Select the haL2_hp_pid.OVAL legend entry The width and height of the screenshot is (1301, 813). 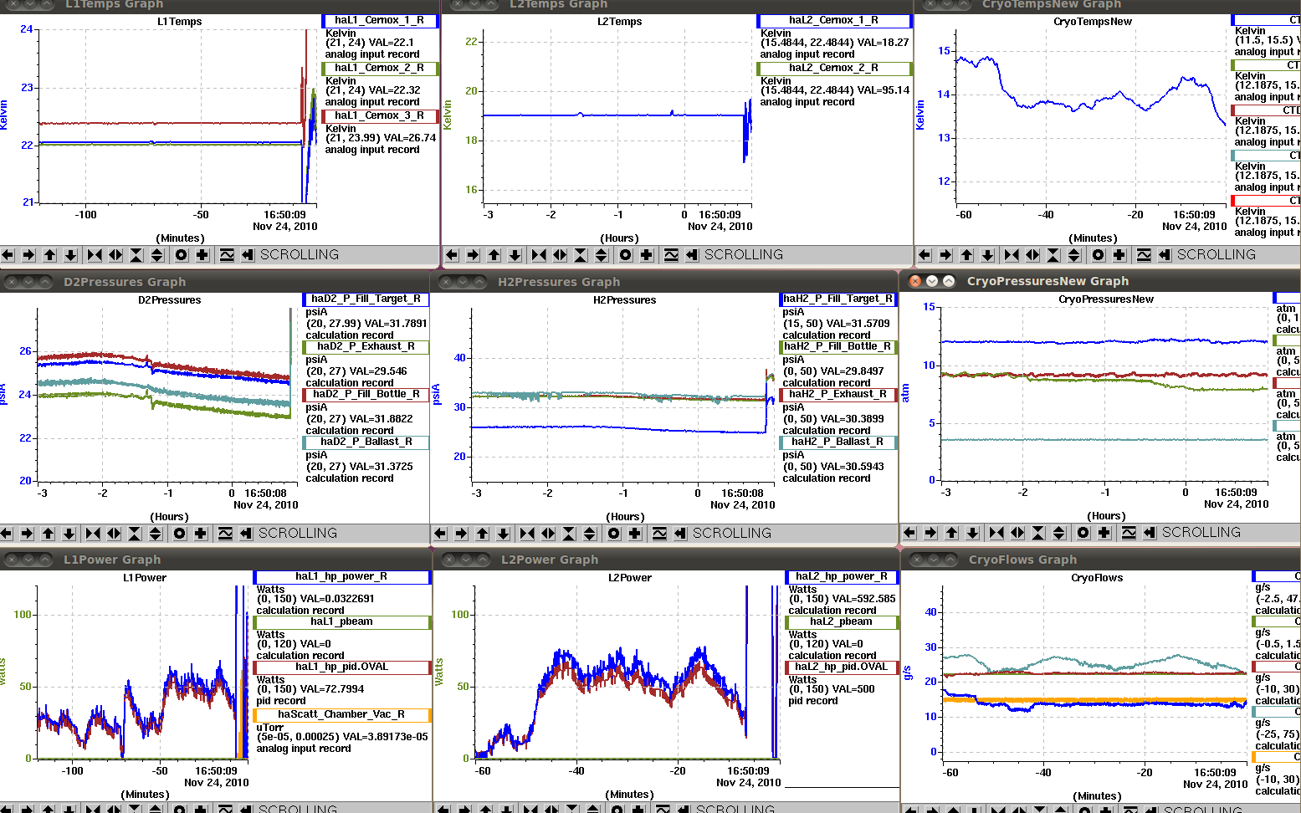[x=842, y=667]
